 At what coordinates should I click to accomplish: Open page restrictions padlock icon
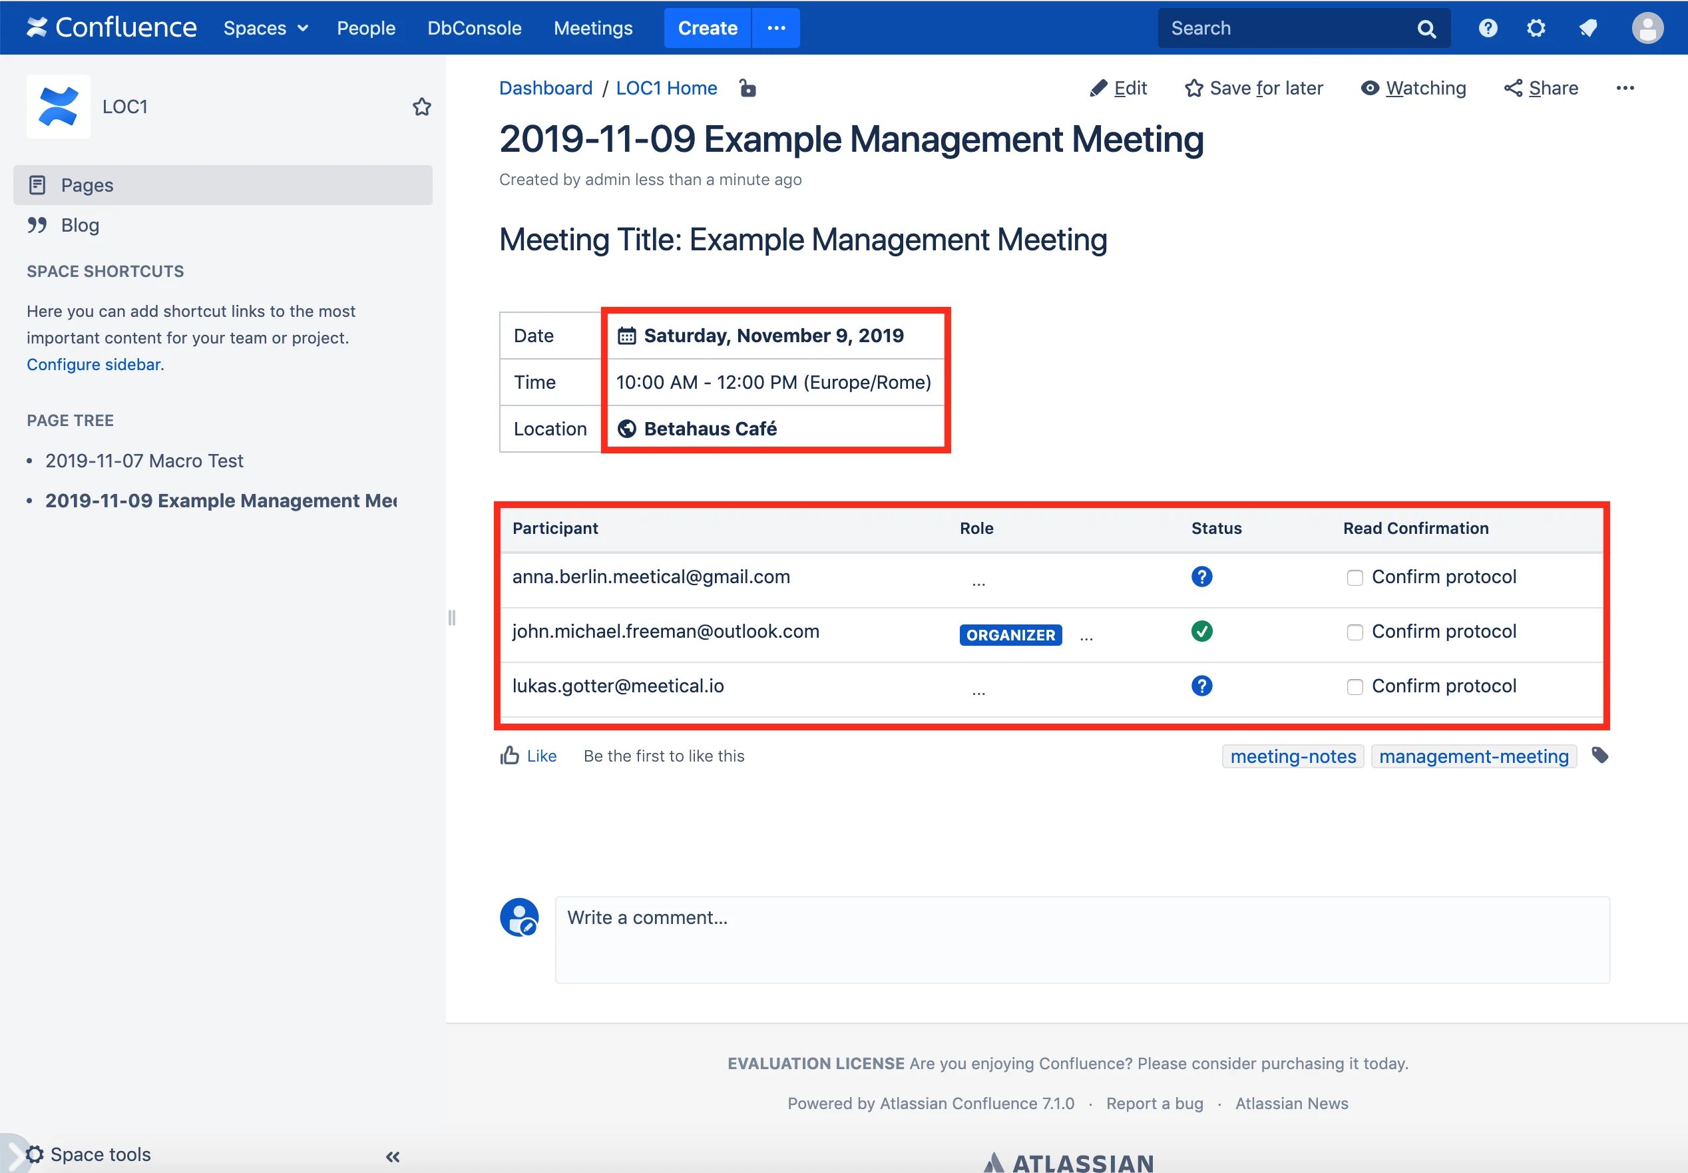(747, 88)
